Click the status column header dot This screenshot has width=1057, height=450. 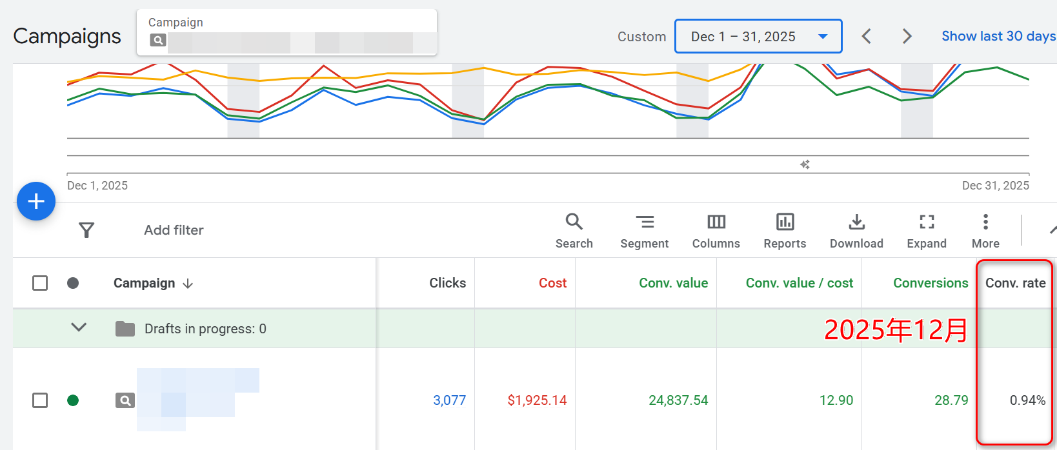pos(73,283)
